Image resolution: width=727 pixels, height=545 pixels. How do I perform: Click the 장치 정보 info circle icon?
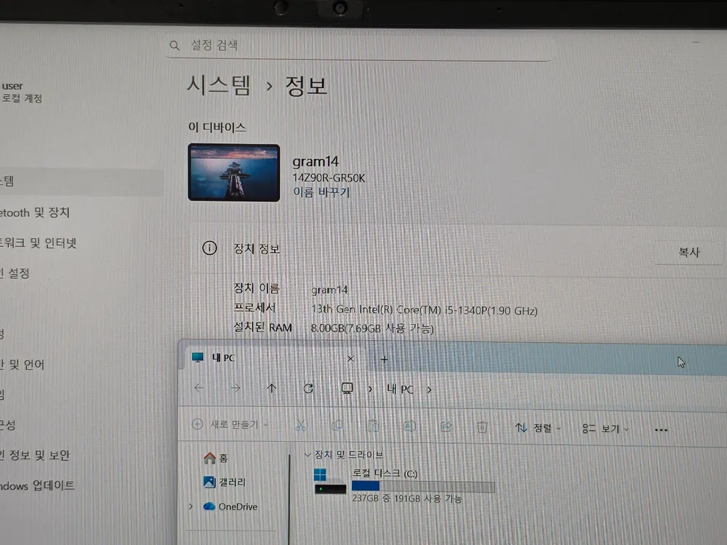209,248
